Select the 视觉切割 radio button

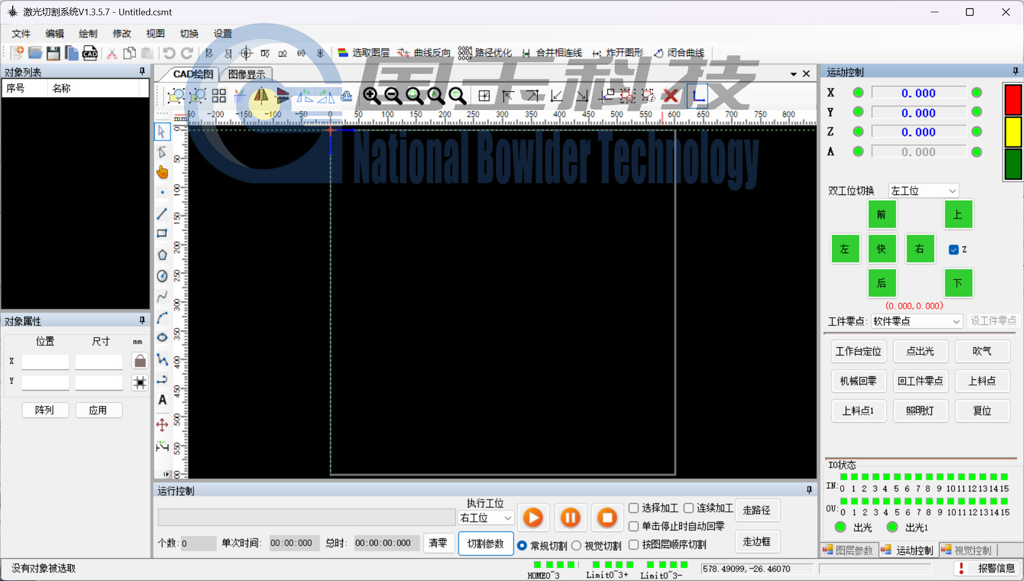[x=576, y=545]
